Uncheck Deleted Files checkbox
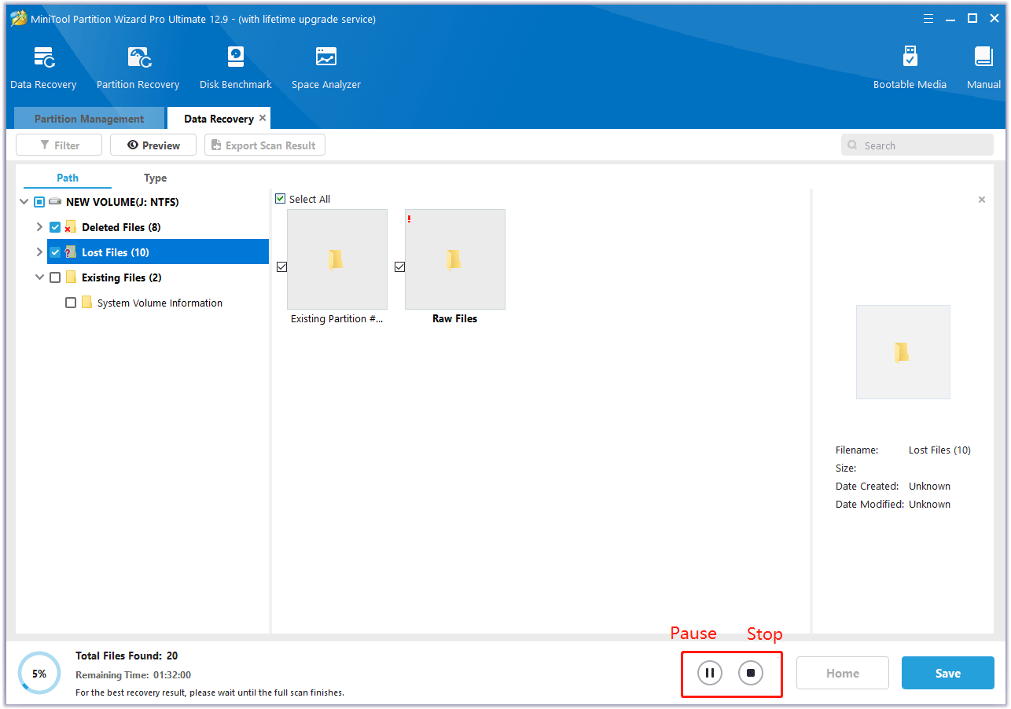Viewport: 1011px width, 709px height. pyautogui.click(x=55, y=227)
